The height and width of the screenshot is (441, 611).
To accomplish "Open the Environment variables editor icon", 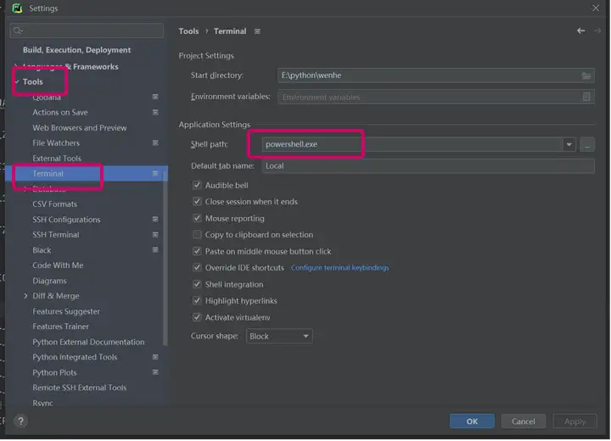I will point(586,97).
